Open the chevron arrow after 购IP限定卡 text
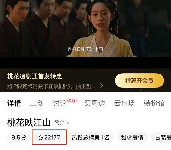171x150 pixels. (101, 86)
